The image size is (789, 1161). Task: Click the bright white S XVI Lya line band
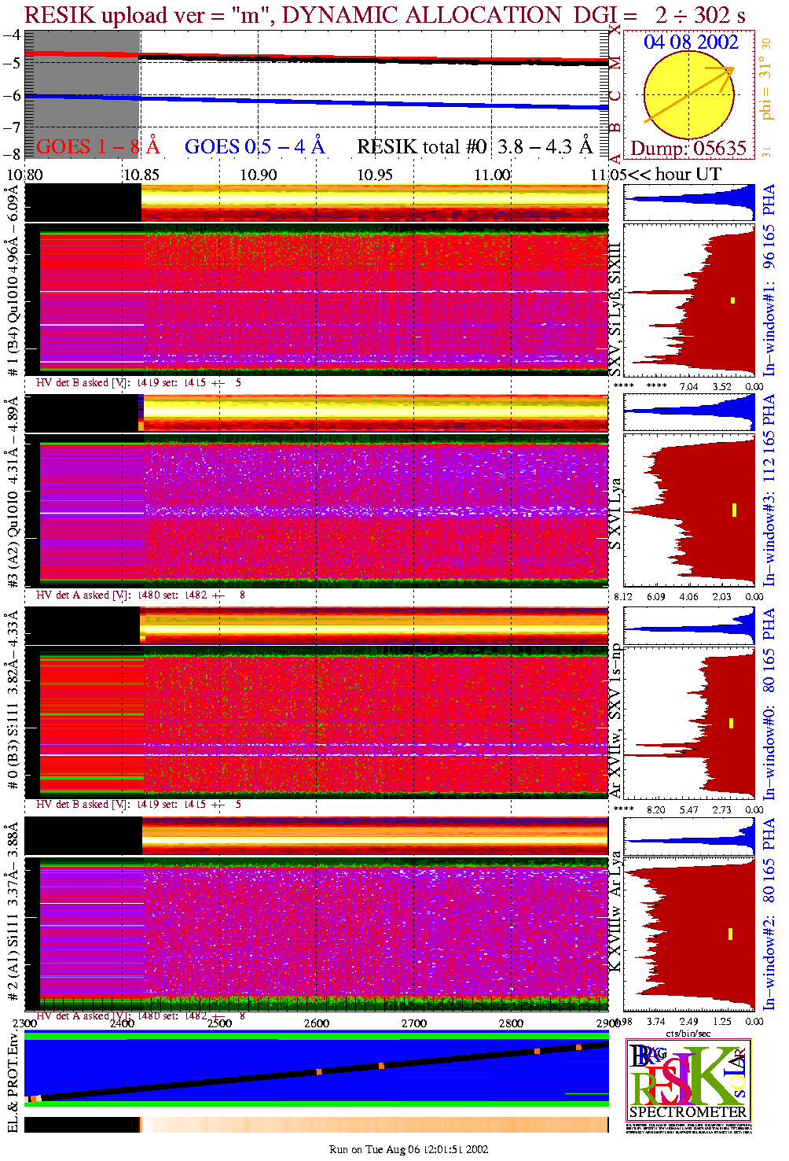coord(376,512)
